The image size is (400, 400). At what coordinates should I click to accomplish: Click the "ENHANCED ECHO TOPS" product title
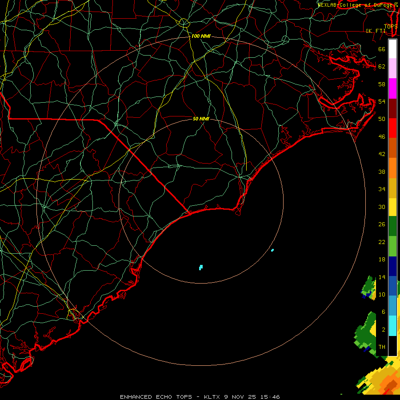[156, 397]
